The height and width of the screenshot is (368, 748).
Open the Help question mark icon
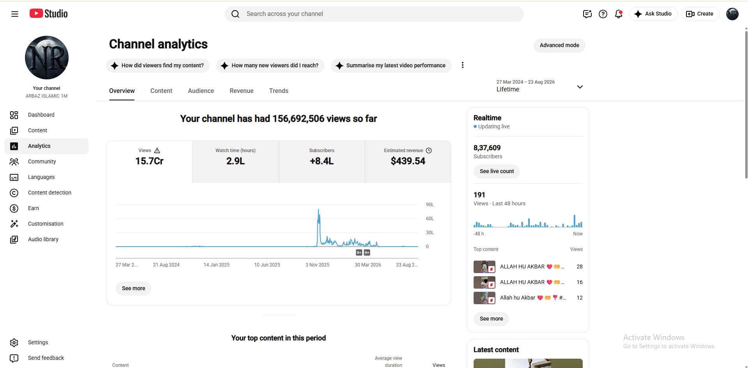[x=603, y=14]
